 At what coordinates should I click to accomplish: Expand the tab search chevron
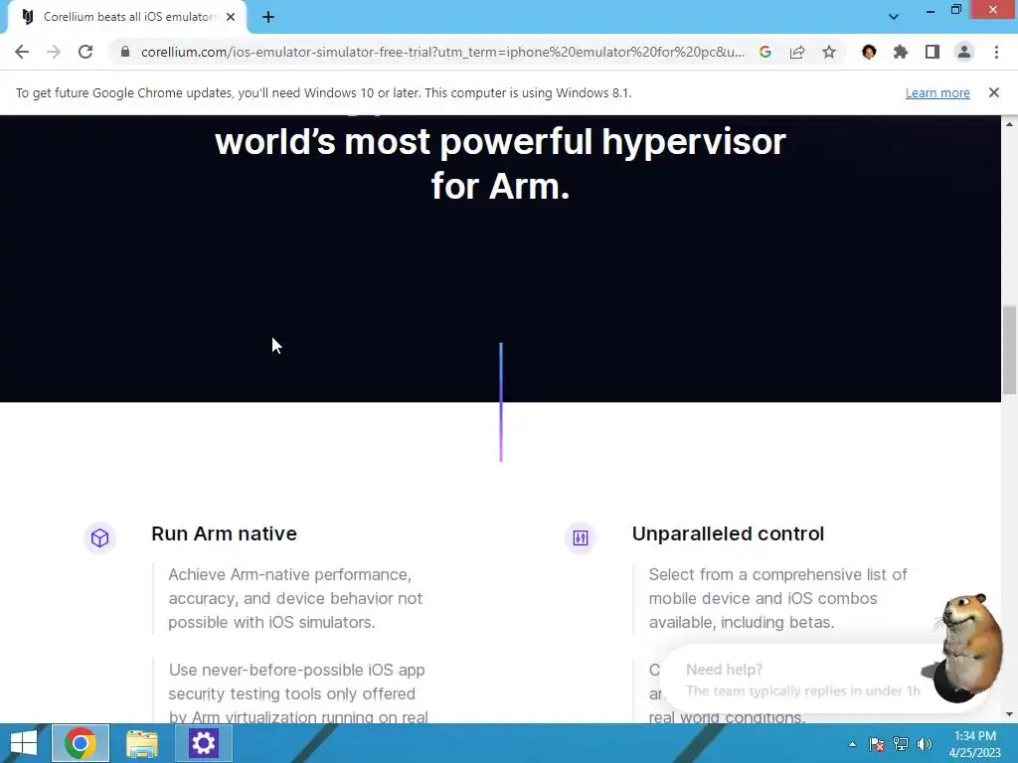pos(894,17)
